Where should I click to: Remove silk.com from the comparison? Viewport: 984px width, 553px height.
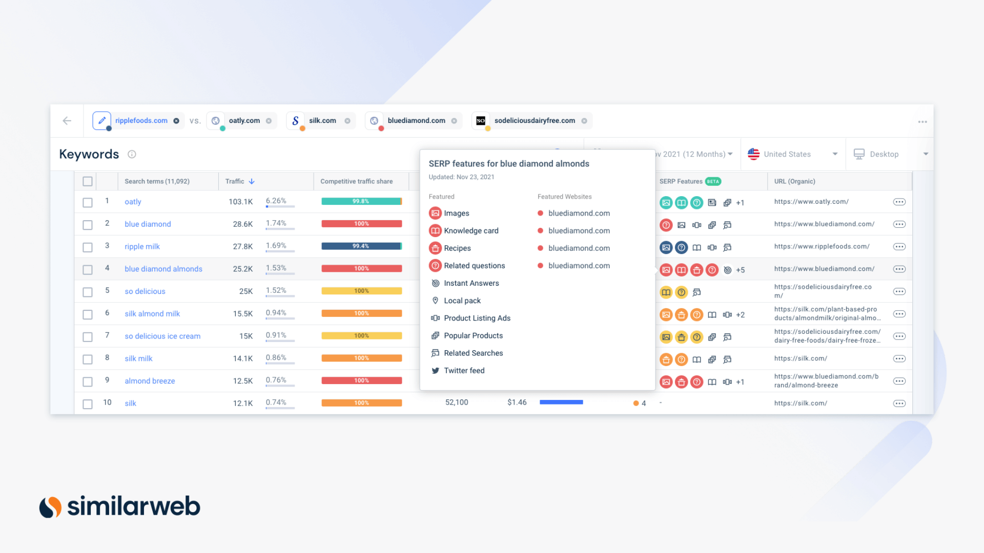coord(347,121)
